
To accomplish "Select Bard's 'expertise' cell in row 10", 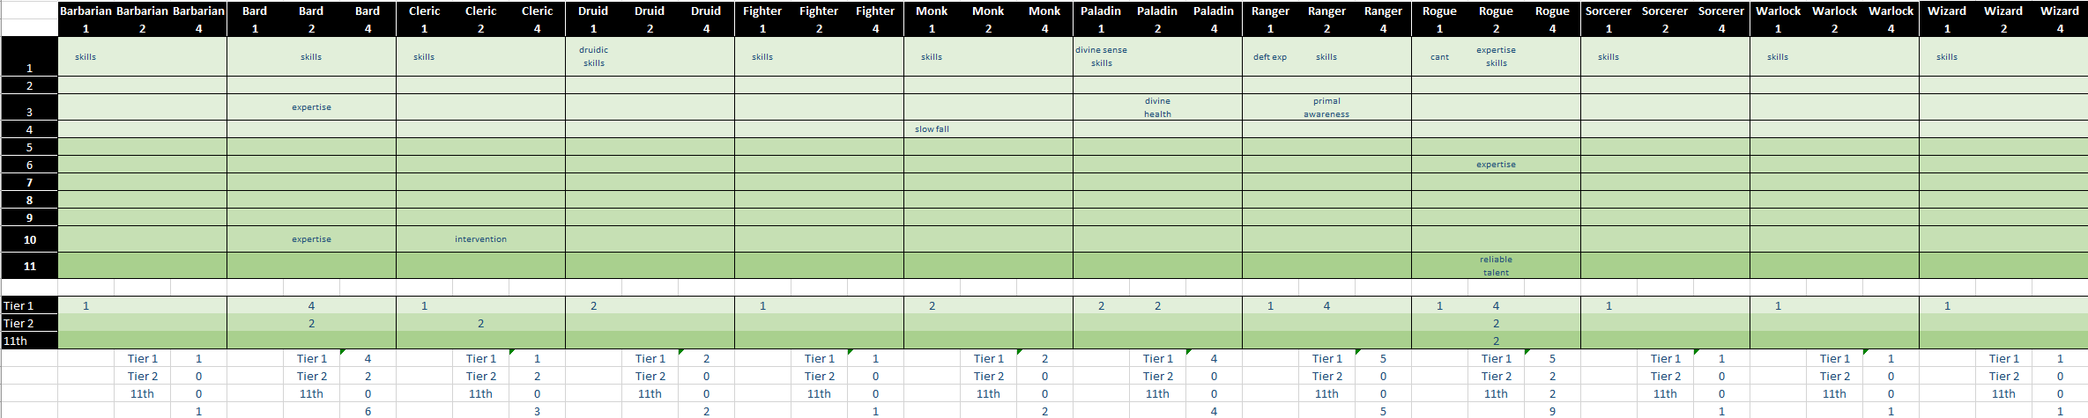I will (311, 239).
